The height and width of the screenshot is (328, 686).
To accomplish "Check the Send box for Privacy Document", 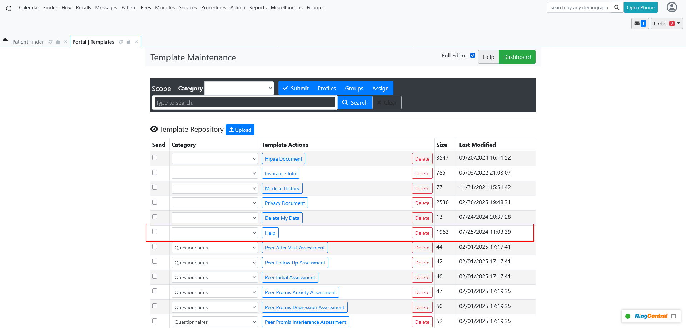I will (155, 202).
